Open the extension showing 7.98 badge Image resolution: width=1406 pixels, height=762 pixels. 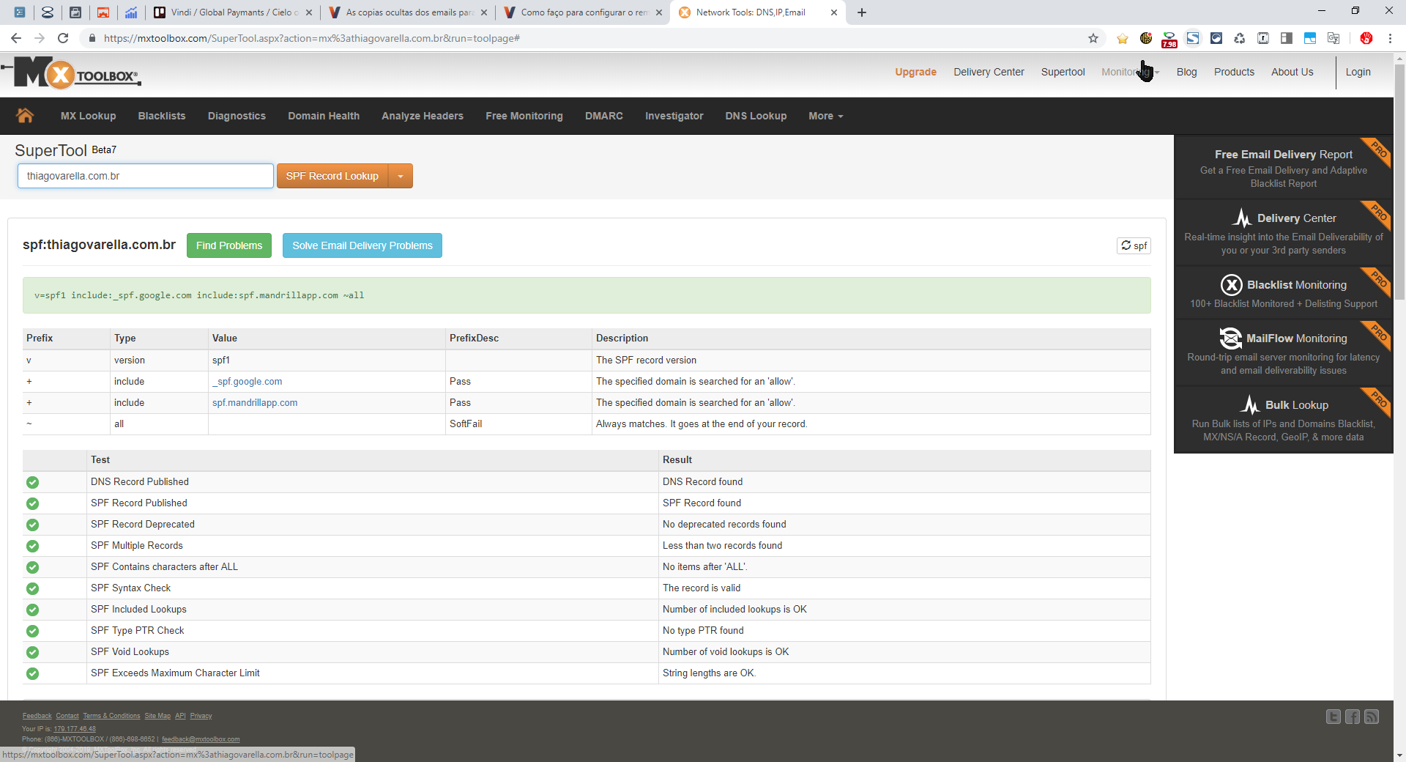pyautogui.click(x=1169, y=39)
